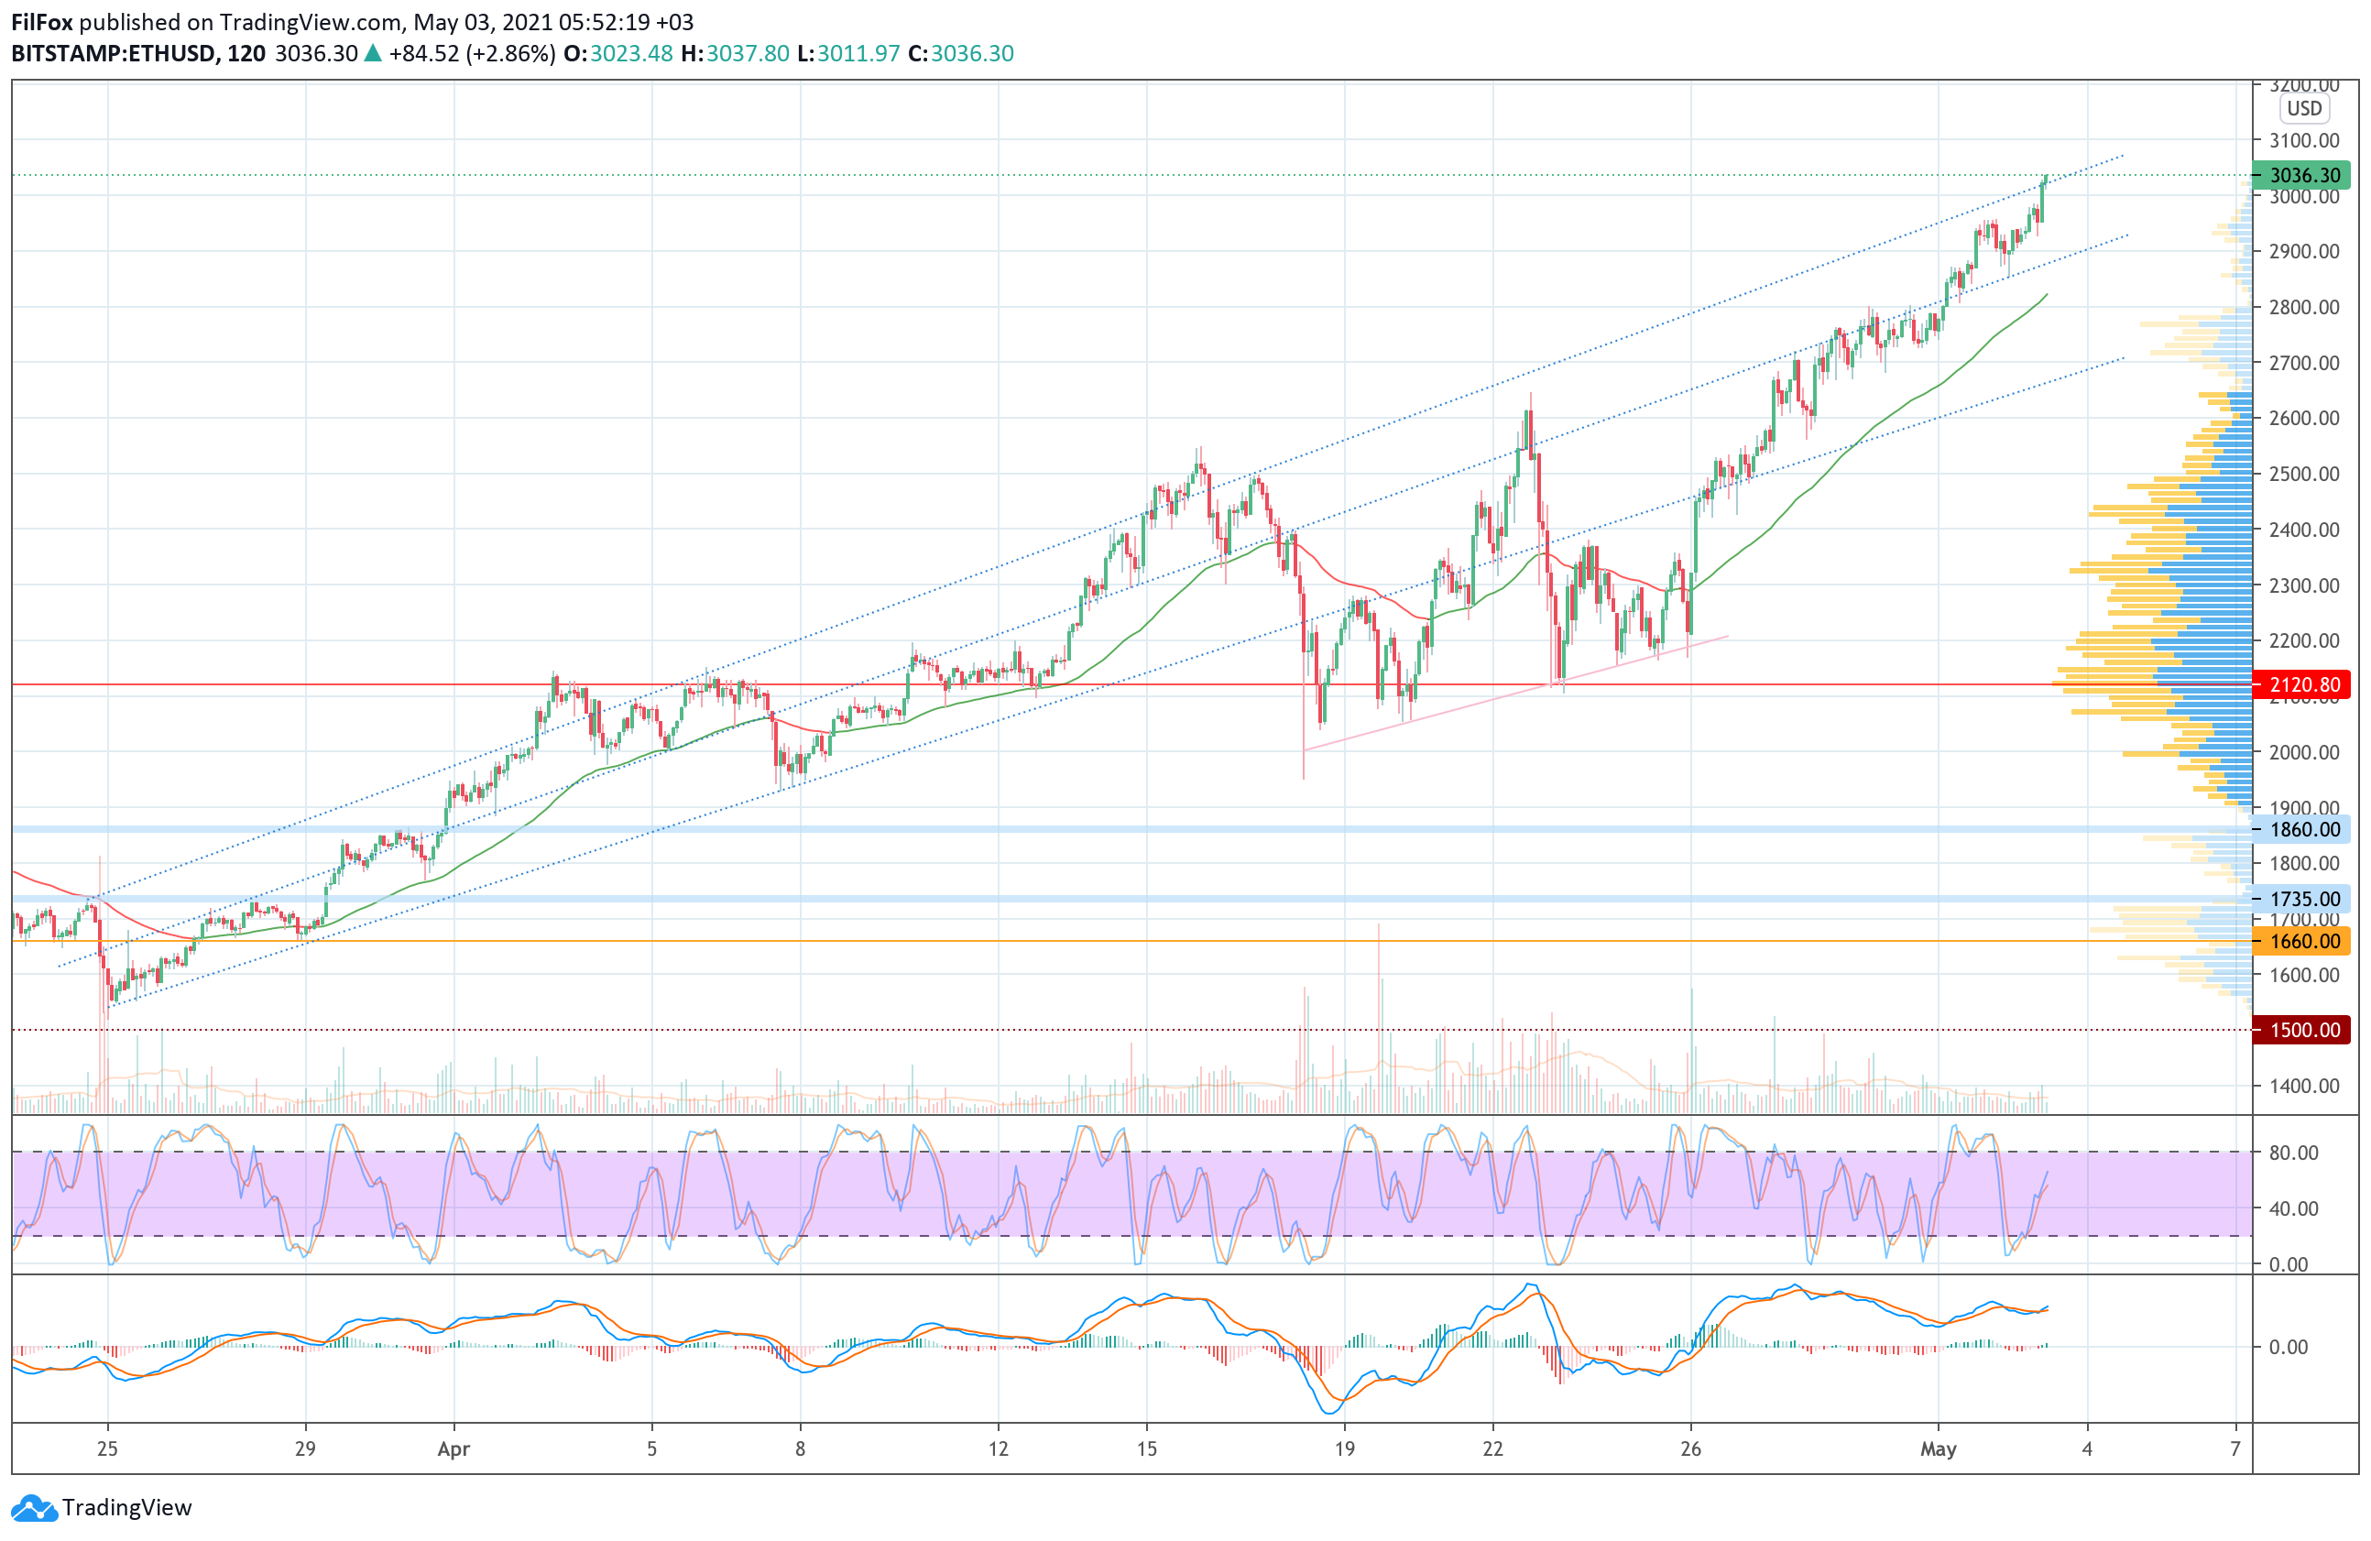This screenshot has height=1541, width=2371.
Task: Click the green up-triangle price change icon
Action: (373, 53)
